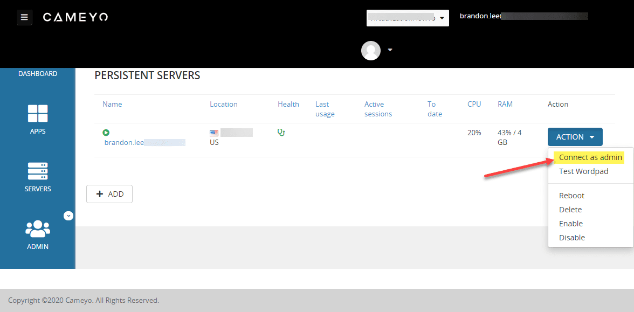Click the user profile avatar
Screen dimensions: 634x312
(371, 50)
